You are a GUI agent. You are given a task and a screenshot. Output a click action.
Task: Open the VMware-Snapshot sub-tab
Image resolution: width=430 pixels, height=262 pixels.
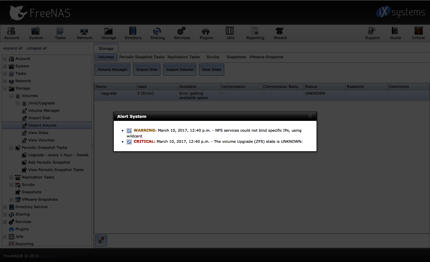click(x=267, y=57)
